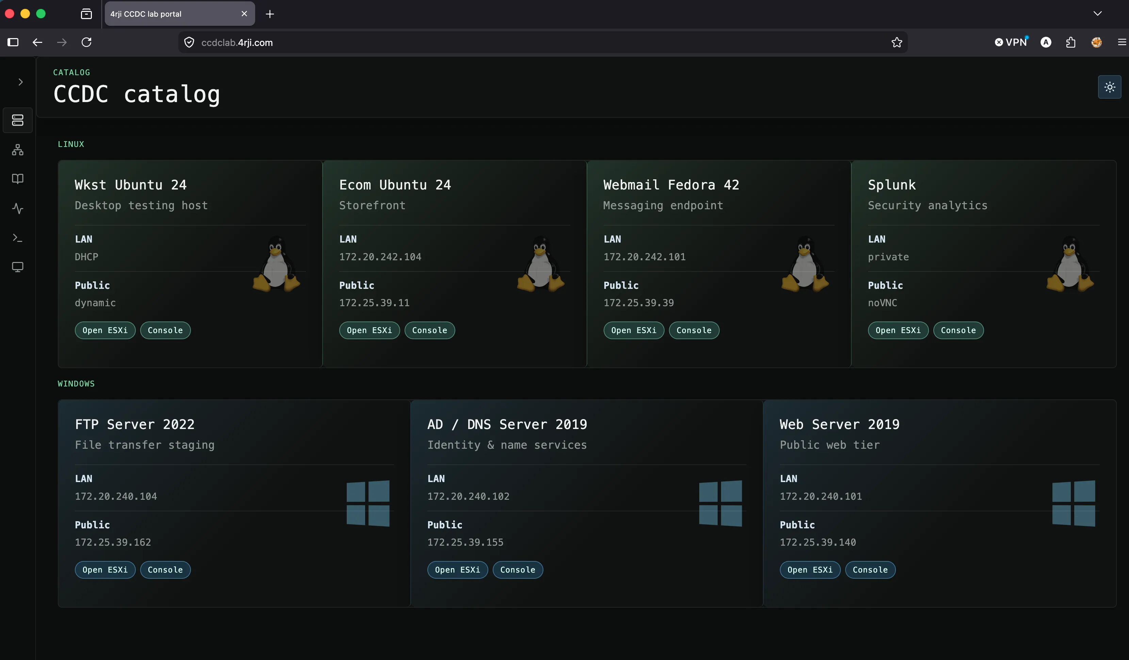The image size is (1129, 660).
Task: Click the WINDOWS section heading
Action: point(76,383)
